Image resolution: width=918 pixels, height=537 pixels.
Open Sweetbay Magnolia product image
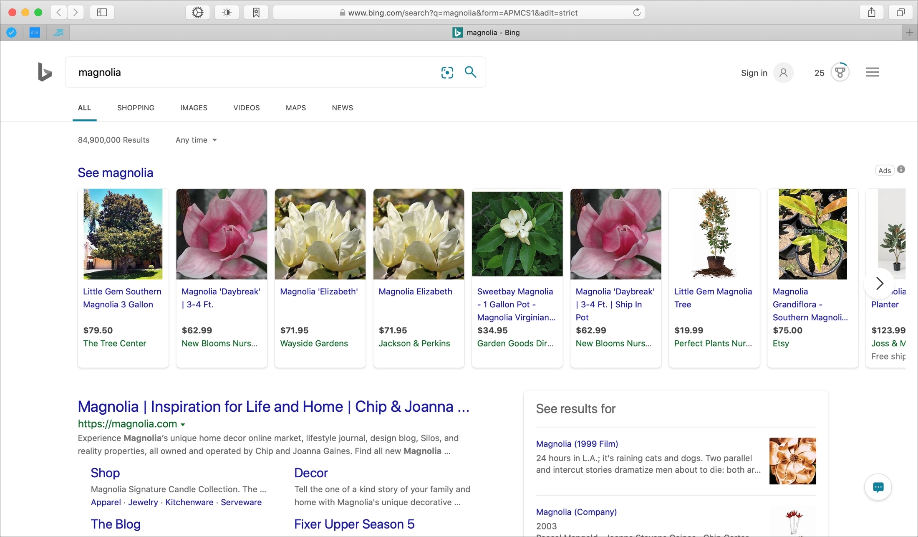click(517, 234)
